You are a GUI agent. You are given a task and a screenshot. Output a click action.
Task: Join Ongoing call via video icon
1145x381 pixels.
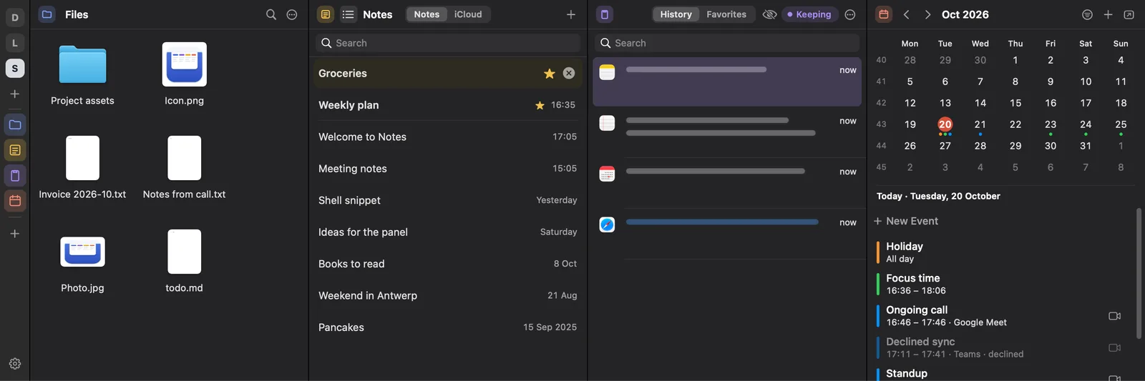(1114, 316)
